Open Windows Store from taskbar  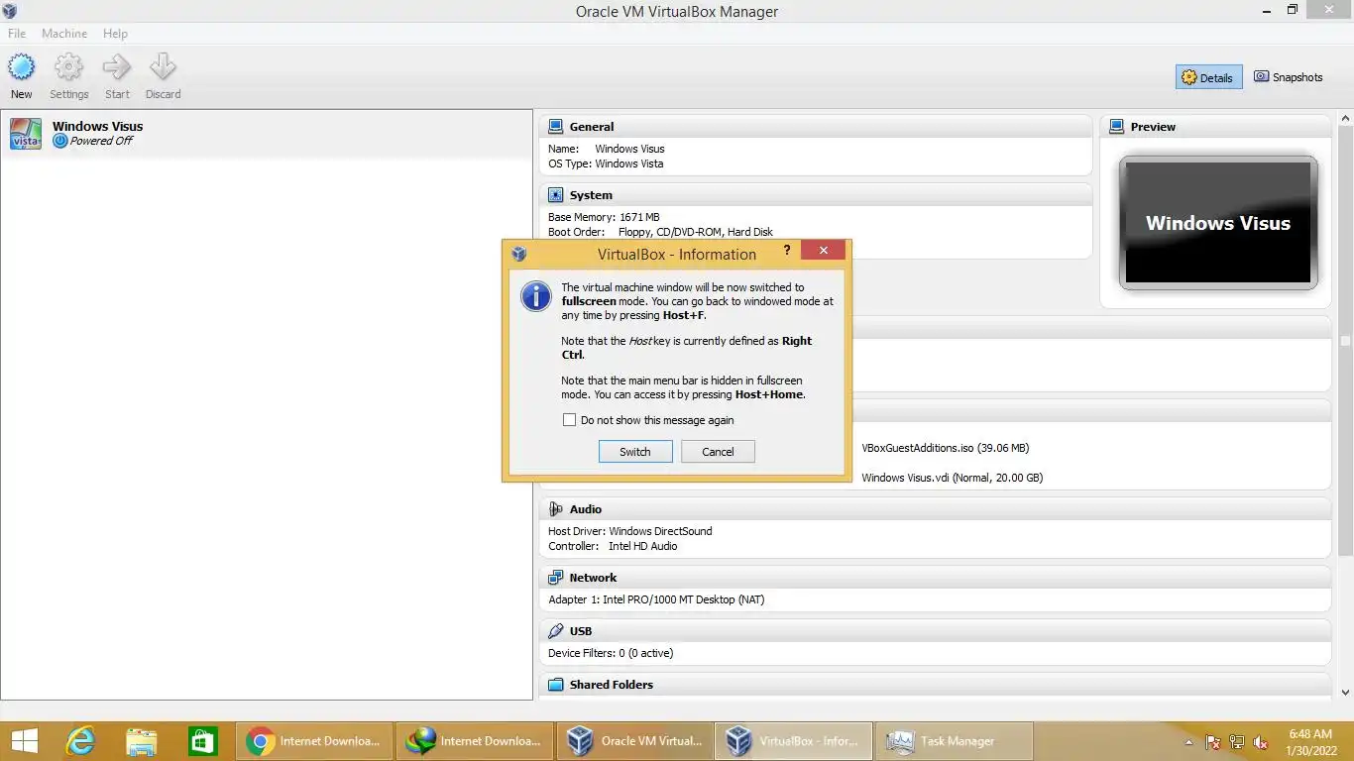click(203, 741)
